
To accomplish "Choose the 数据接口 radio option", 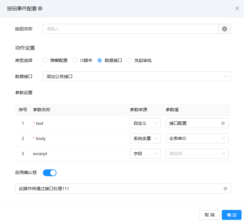I will (100, 61).
